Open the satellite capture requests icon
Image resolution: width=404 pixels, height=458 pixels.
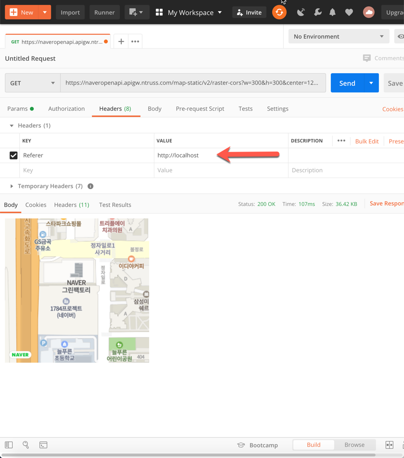coord(301,13)
